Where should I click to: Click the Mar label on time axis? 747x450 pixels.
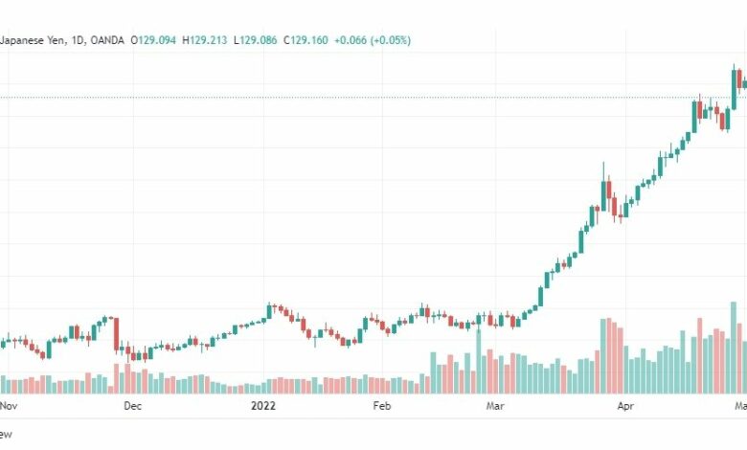pyautogui.click(x=495, y=406)
